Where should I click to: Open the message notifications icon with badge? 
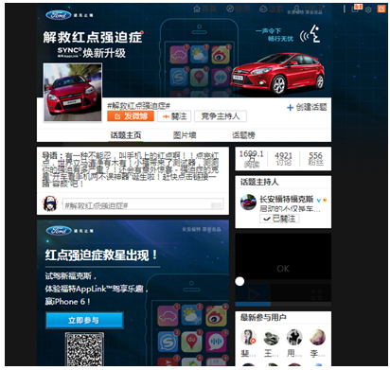click(357, 8)
